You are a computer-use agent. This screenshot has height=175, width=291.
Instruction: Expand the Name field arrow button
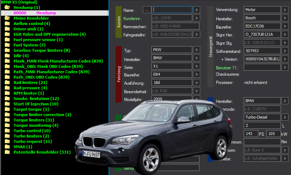click(197, 10)
